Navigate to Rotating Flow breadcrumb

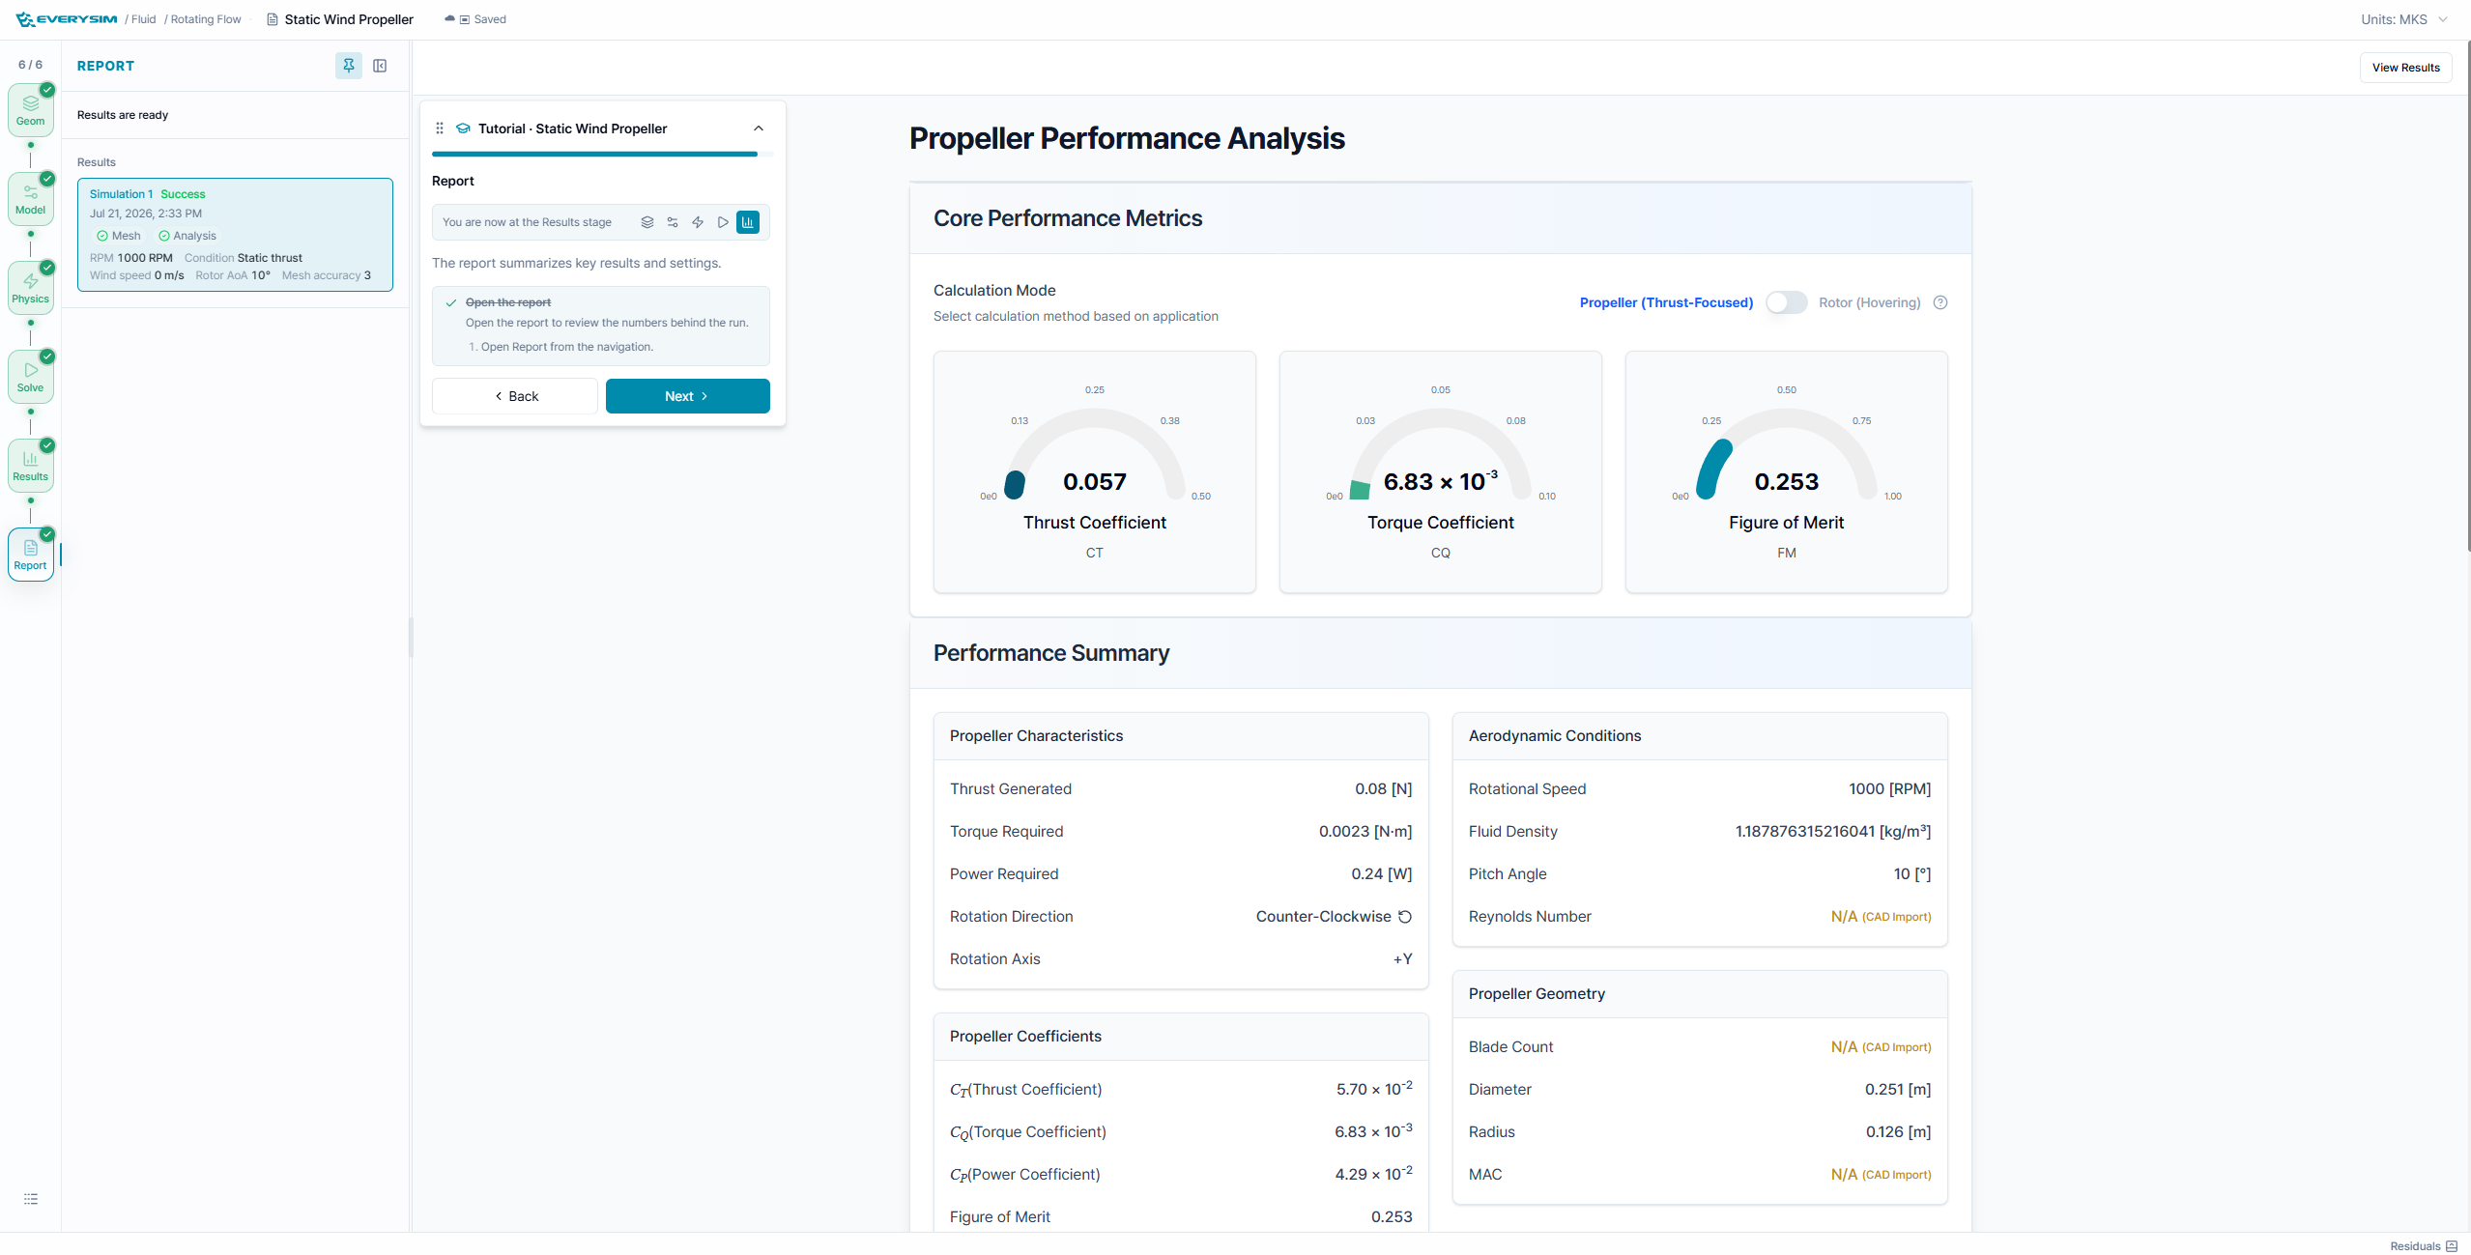pyautogui.click(x=206, y=19)
